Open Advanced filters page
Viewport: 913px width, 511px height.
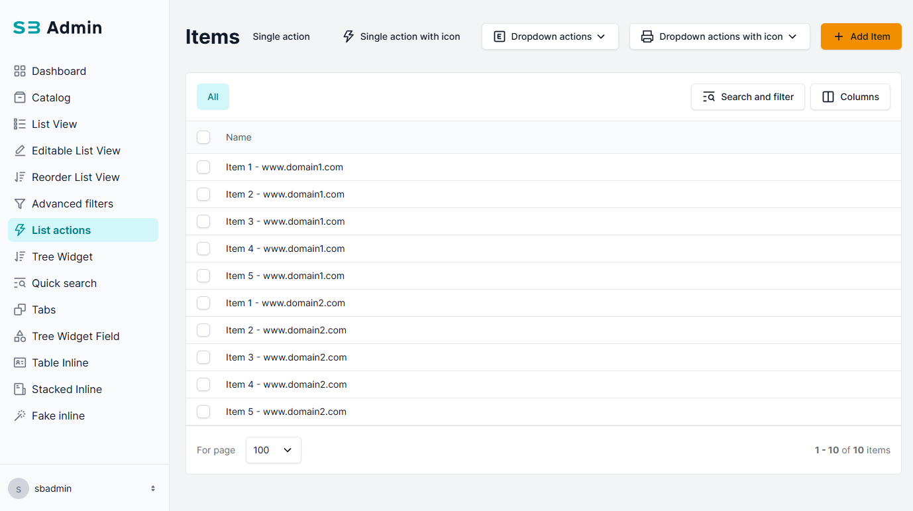coord(83,203)
